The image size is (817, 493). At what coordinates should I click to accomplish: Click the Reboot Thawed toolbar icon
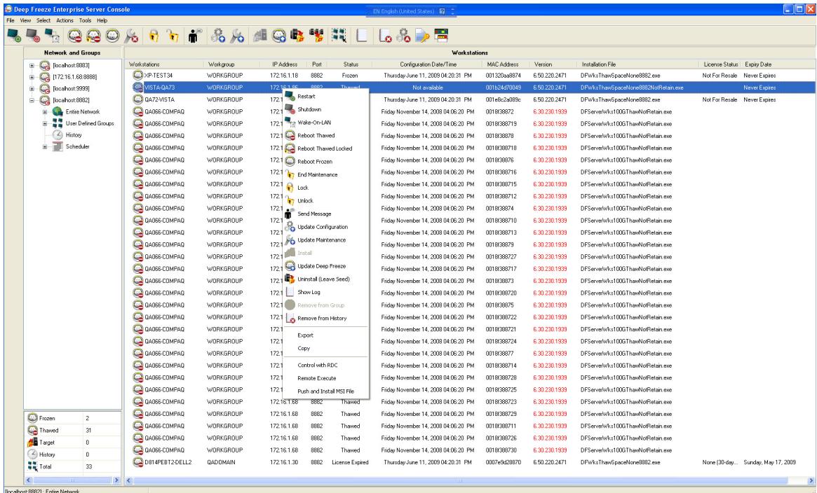point(75,35)
